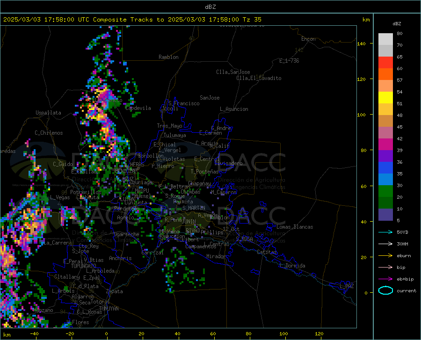Click the Encon map label
This screenshot has height=340, width=421.
[x=308, y=39]
